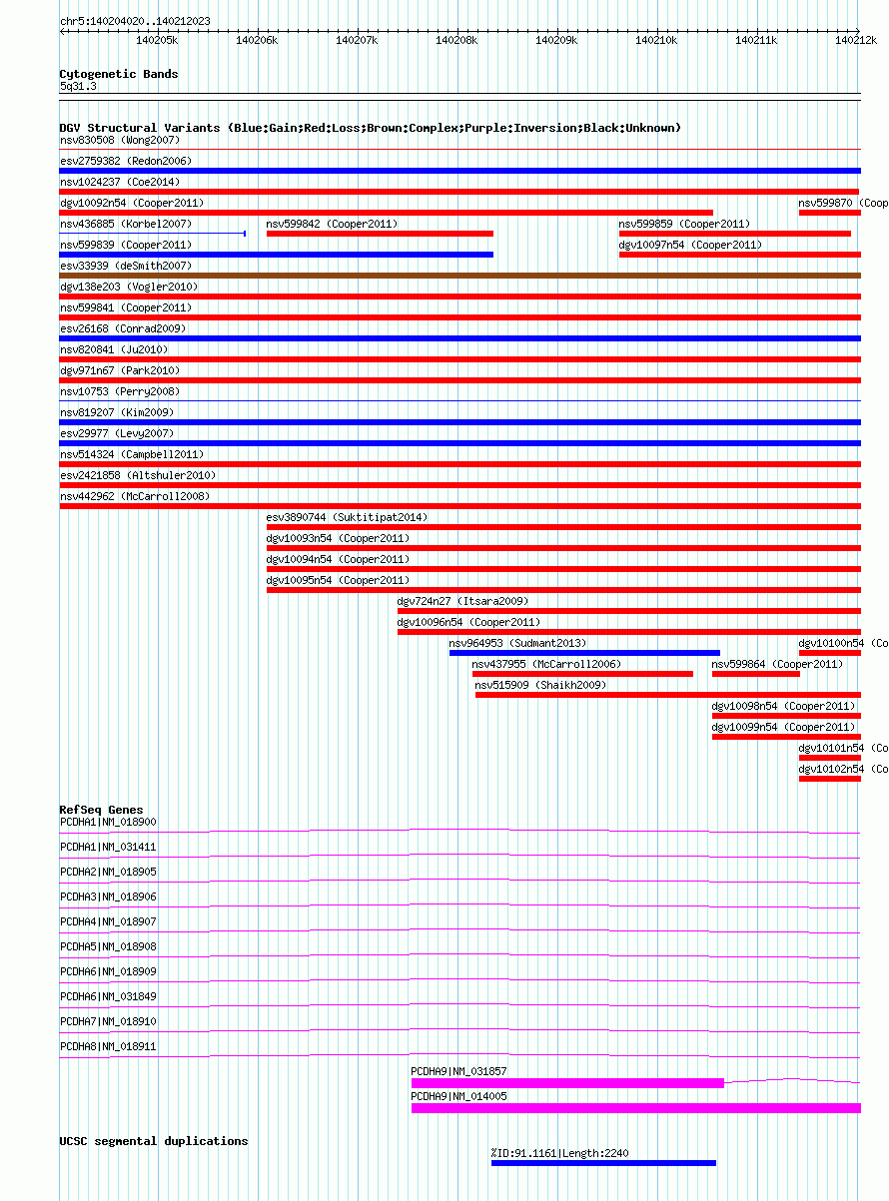Click the nsv599841 (Cooper2011) label
This screenshot has height=1201, width=889.
tap(126, 307)
